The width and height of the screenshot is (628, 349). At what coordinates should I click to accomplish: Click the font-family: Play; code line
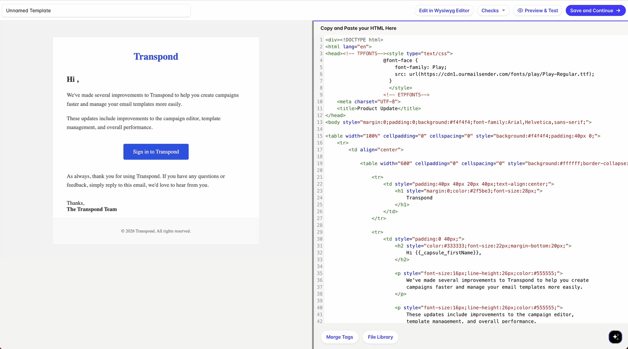(421, 67)
